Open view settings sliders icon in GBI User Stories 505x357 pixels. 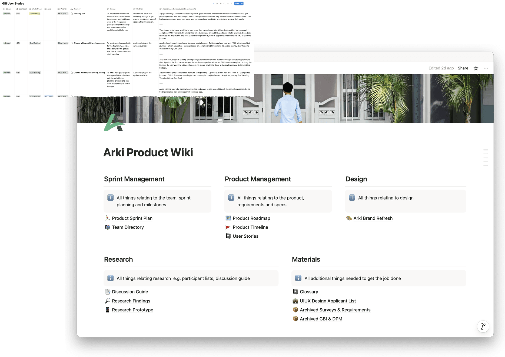(x=232, y=4)
